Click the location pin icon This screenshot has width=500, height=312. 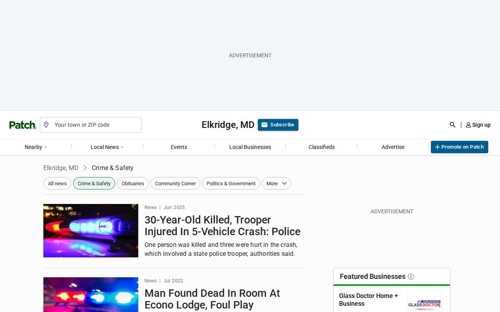pyautogui.click(x=46, y=125)
